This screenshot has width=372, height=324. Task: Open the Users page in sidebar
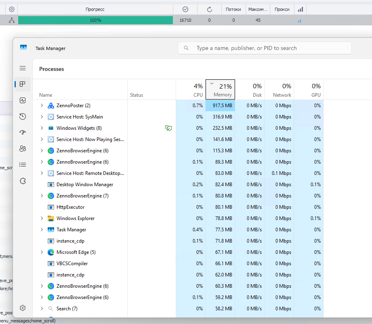(23, 149)
